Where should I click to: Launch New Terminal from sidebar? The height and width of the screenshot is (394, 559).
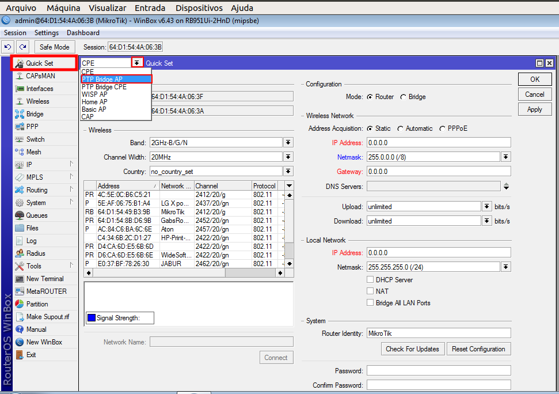[20, 279]
